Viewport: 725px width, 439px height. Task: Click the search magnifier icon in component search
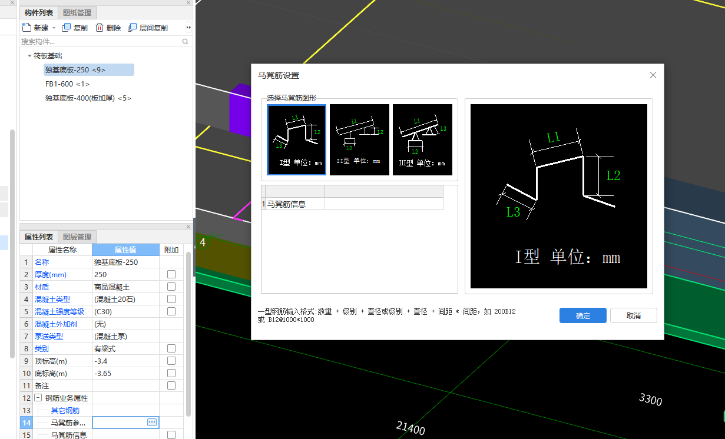click(x=185, y=42)
